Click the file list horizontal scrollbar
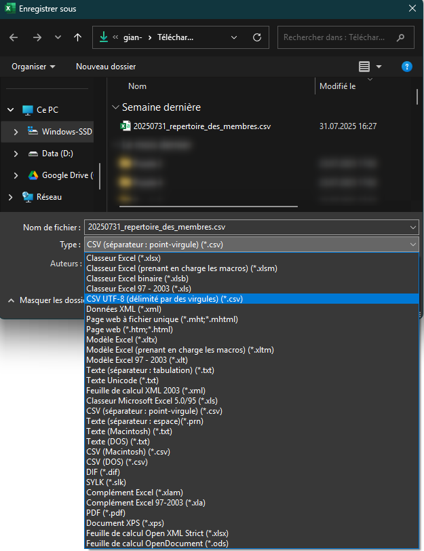Image resolution: width=424 pixels, height=551 pixels. [208, 207]
